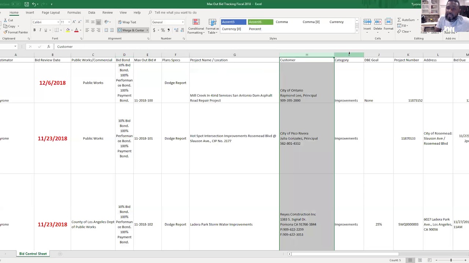Open the Review ribbon tab
Screen dimensions: 469x263
point(107,12)
